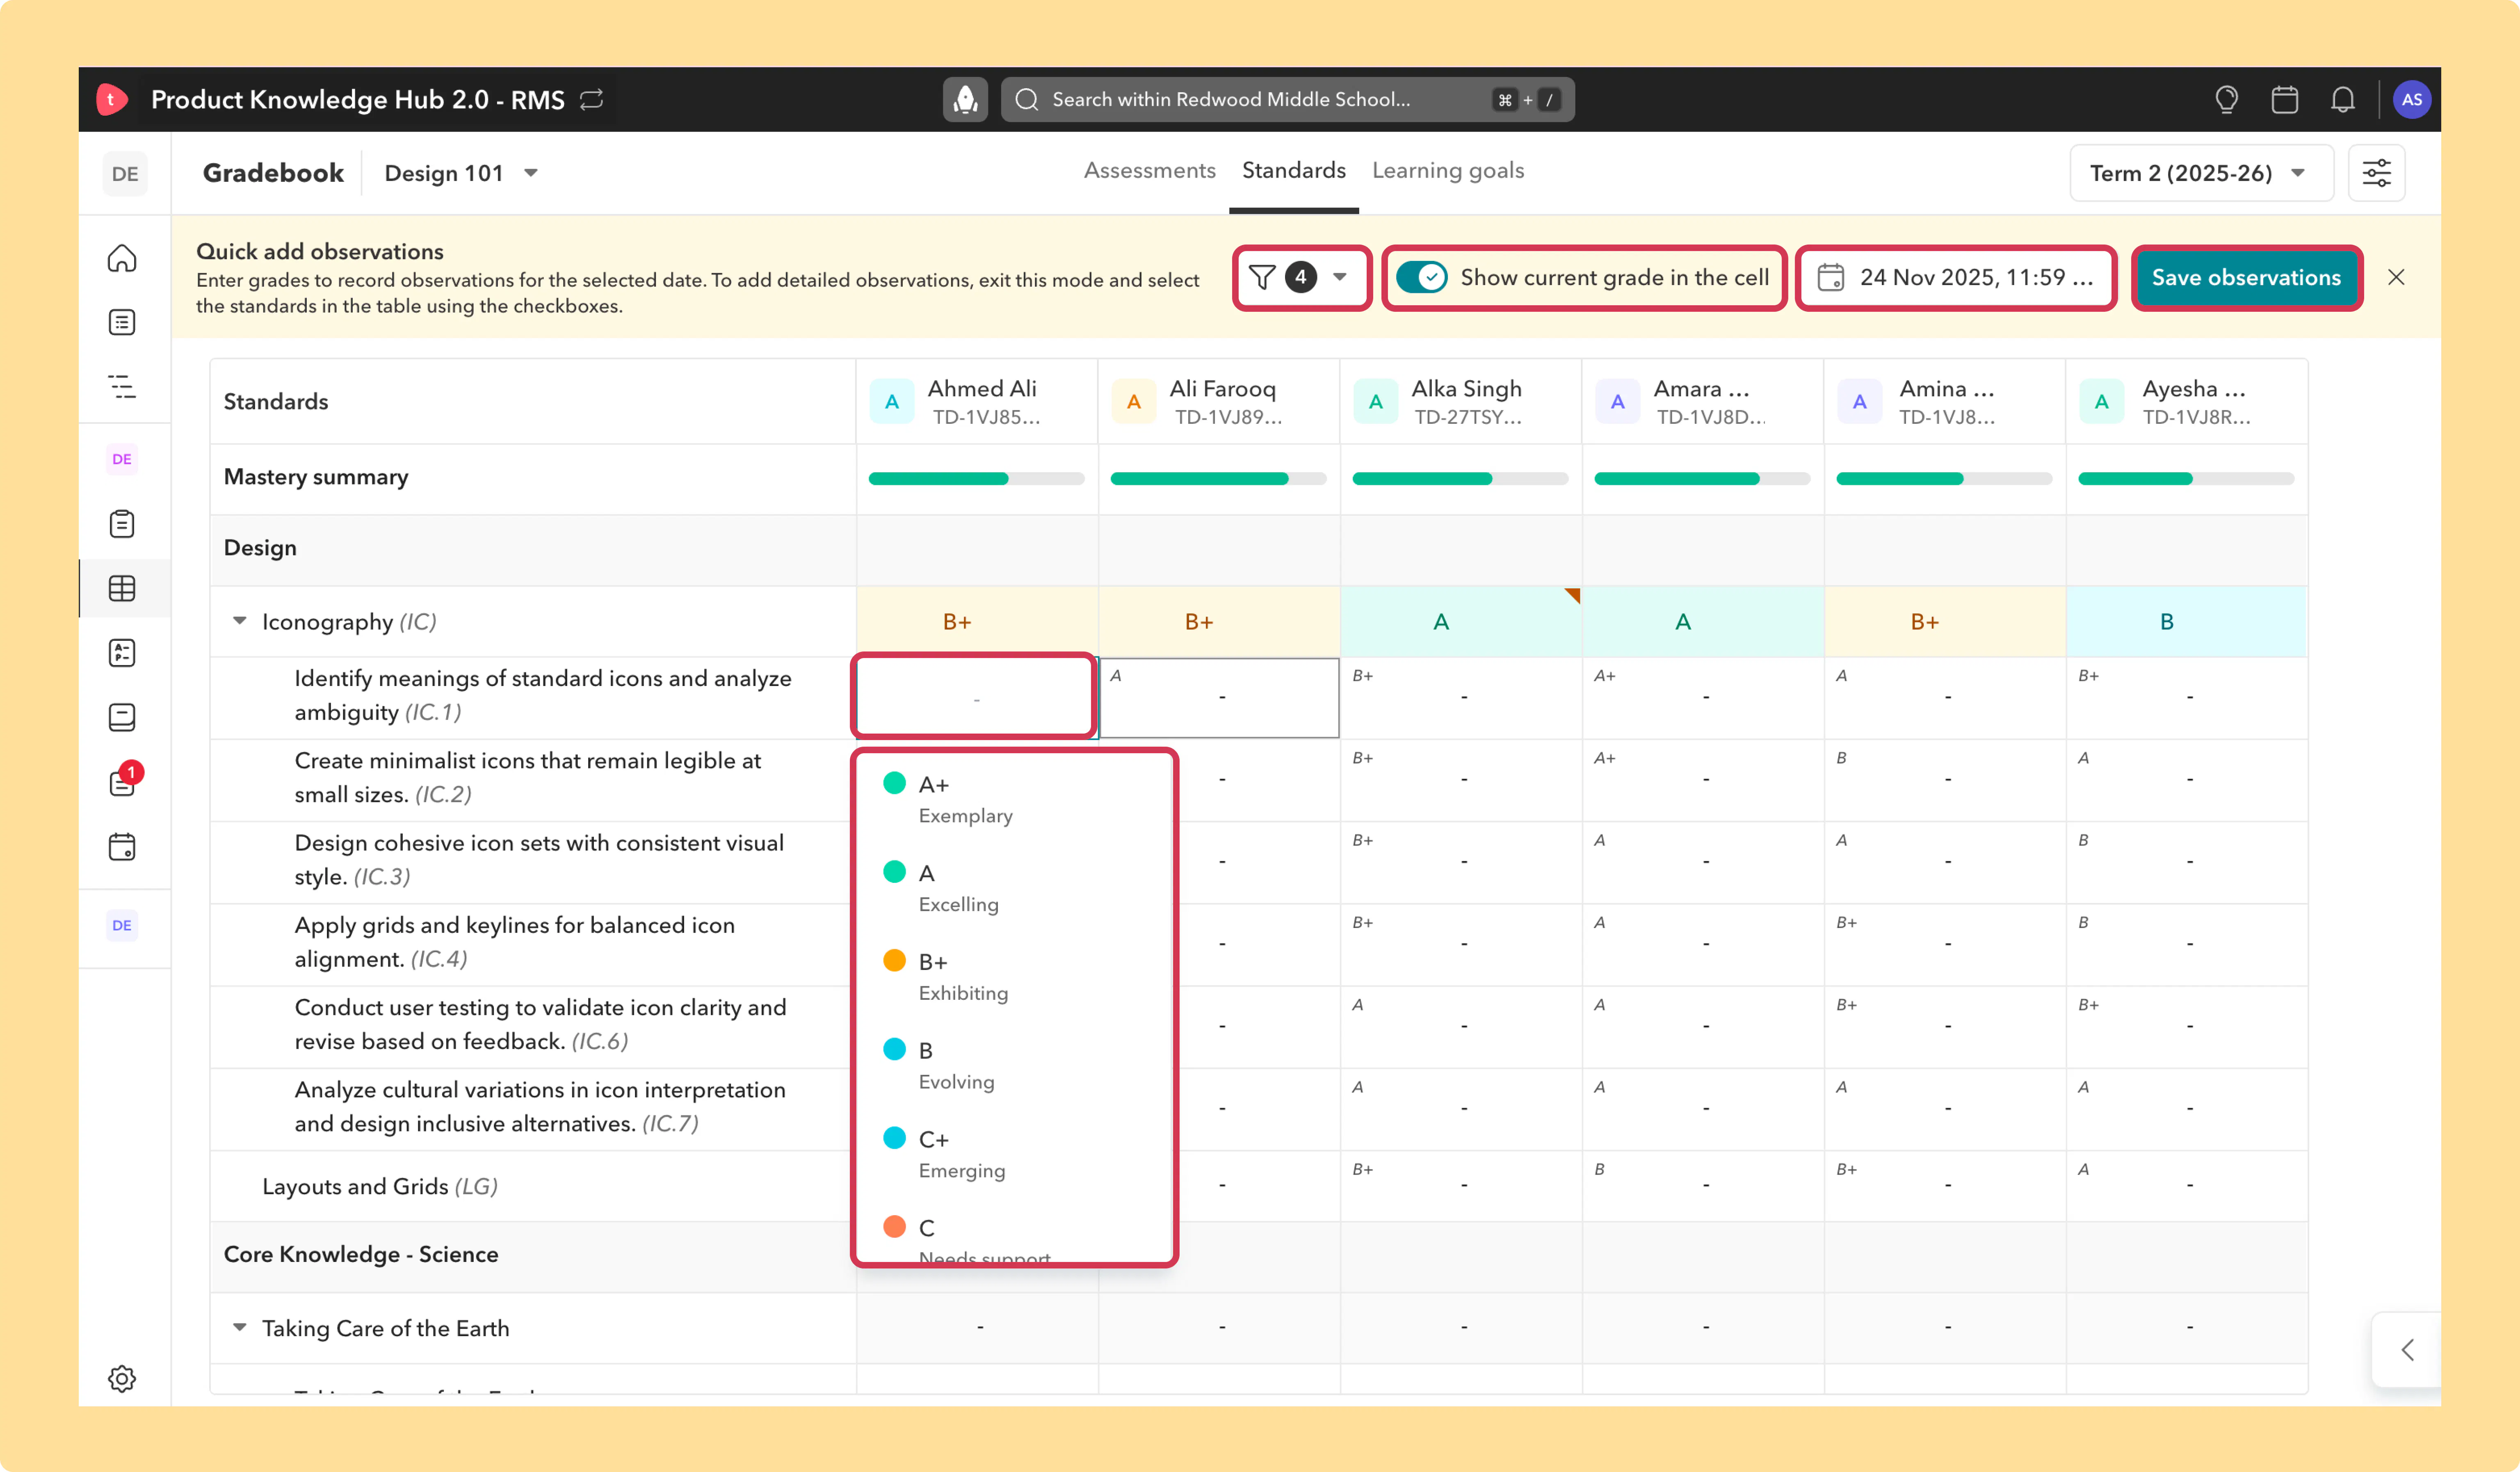Open the checklist report icon in sidebar
Image resolution: width=2520 pixels, height=1472 pixels.
coord(122,653)
